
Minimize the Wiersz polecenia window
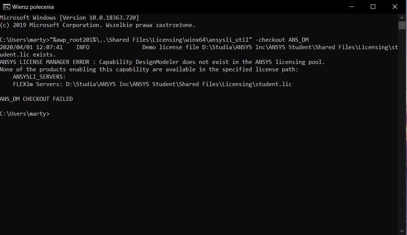[x=352, y=7]
